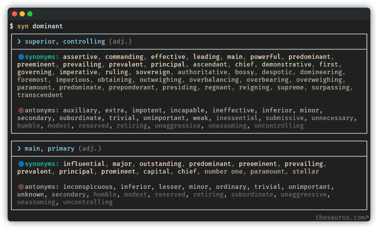This screenshot has width=378, height=229.
Task: Maximize the terminal with the green button
Action: click(x=30, y=14)
